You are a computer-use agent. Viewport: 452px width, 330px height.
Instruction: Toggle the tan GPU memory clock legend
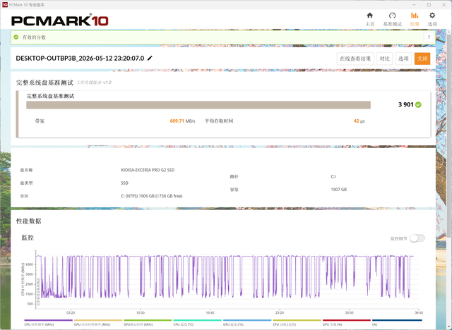click(x=98, y=322)
